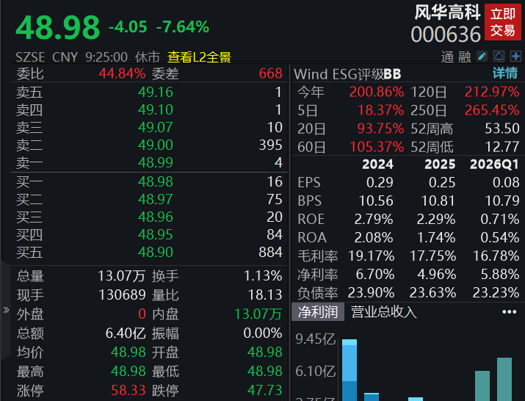Click the 换手 value 1.13%
This screenshot has height=401, width=525.
click(263, 276)
